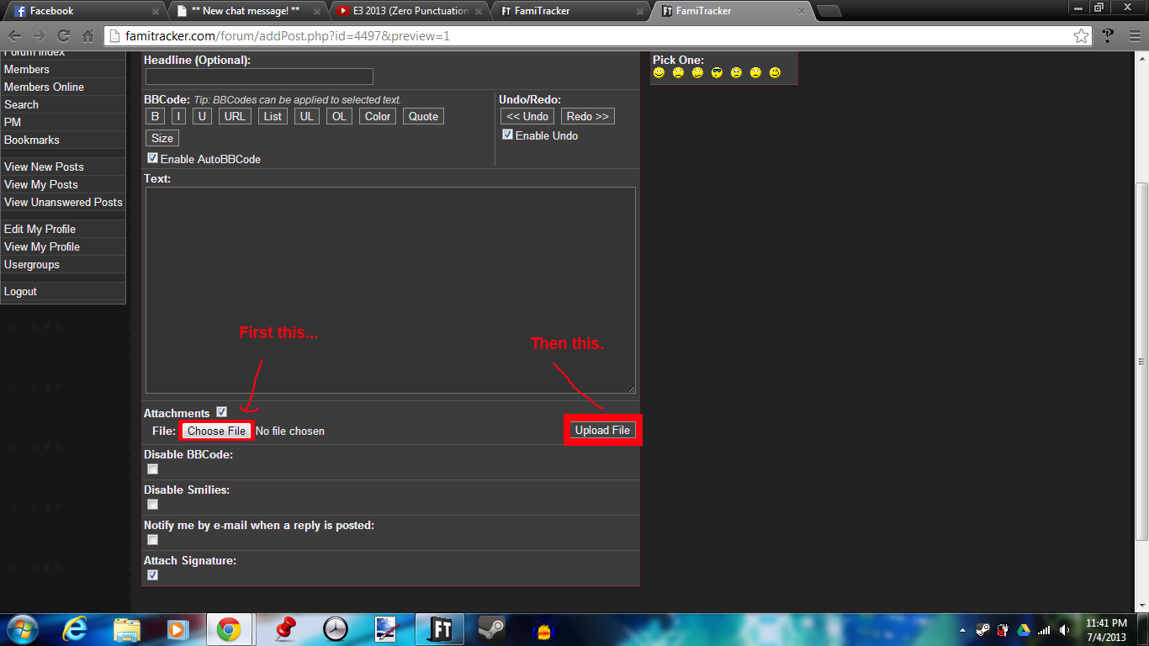Click the browser reload page icon
This screenshot has height=646, width=1149.
click(x=63, y=36)
